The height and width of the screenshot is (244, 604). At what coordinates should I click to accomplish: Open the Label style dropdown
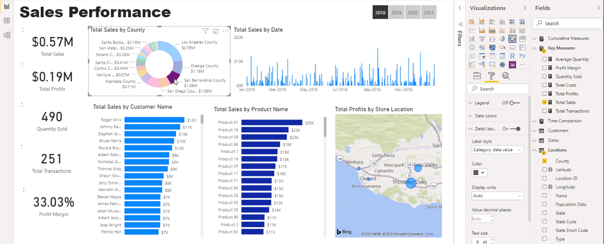coord(497,150)
